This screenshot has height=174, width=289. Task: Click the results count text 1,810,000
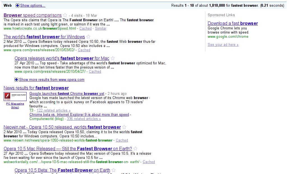pos(217,6)
